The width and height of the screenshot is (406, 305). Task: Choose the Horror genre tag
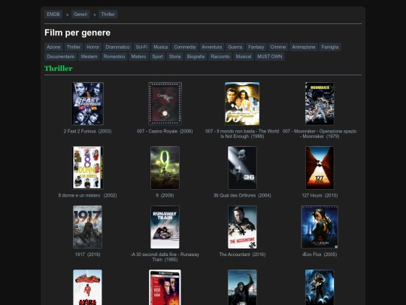pyautogui.click(x=93, y=47)
